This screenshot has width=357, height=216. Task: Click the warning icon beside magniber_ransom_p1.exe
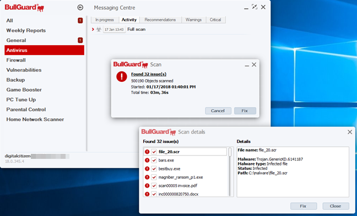coord(147,177)
